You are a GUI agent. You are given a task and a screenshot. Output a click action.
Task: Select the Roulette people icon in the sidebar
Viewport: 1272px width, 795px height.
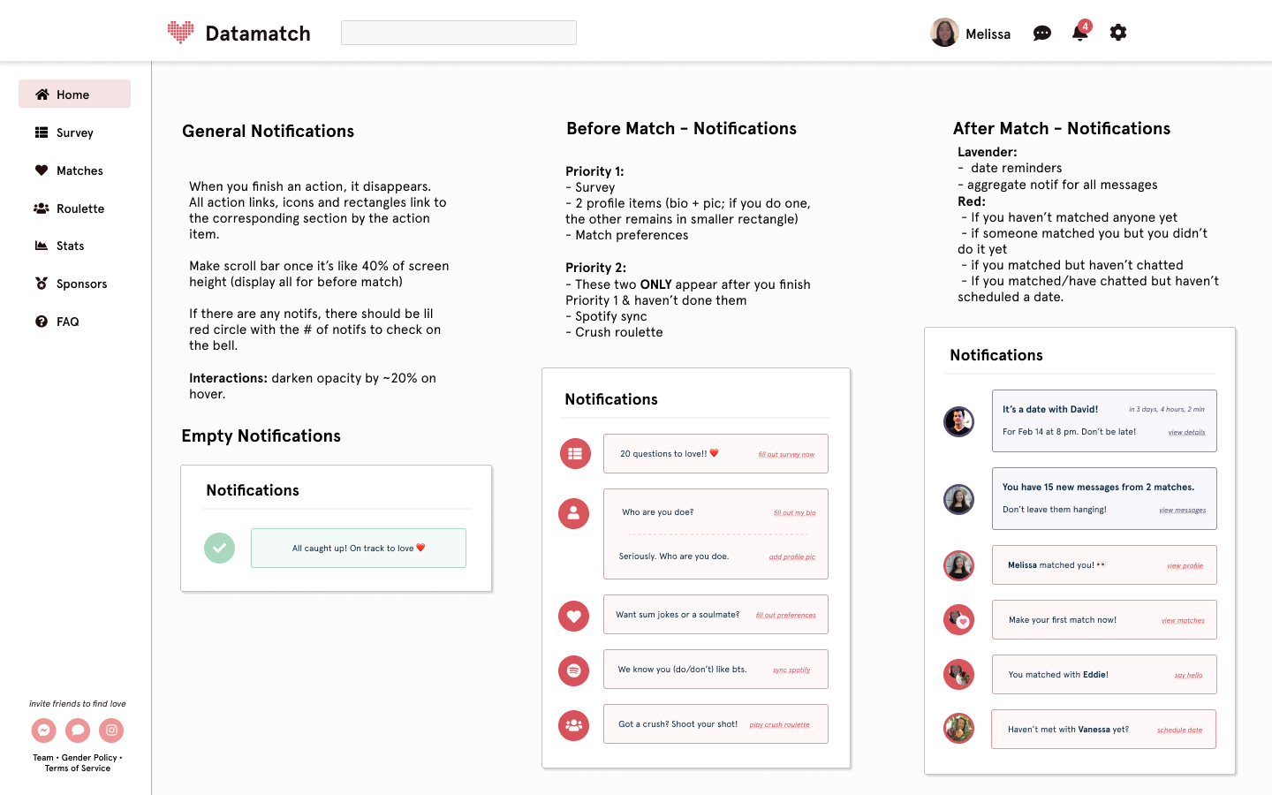tap(42, 208)
